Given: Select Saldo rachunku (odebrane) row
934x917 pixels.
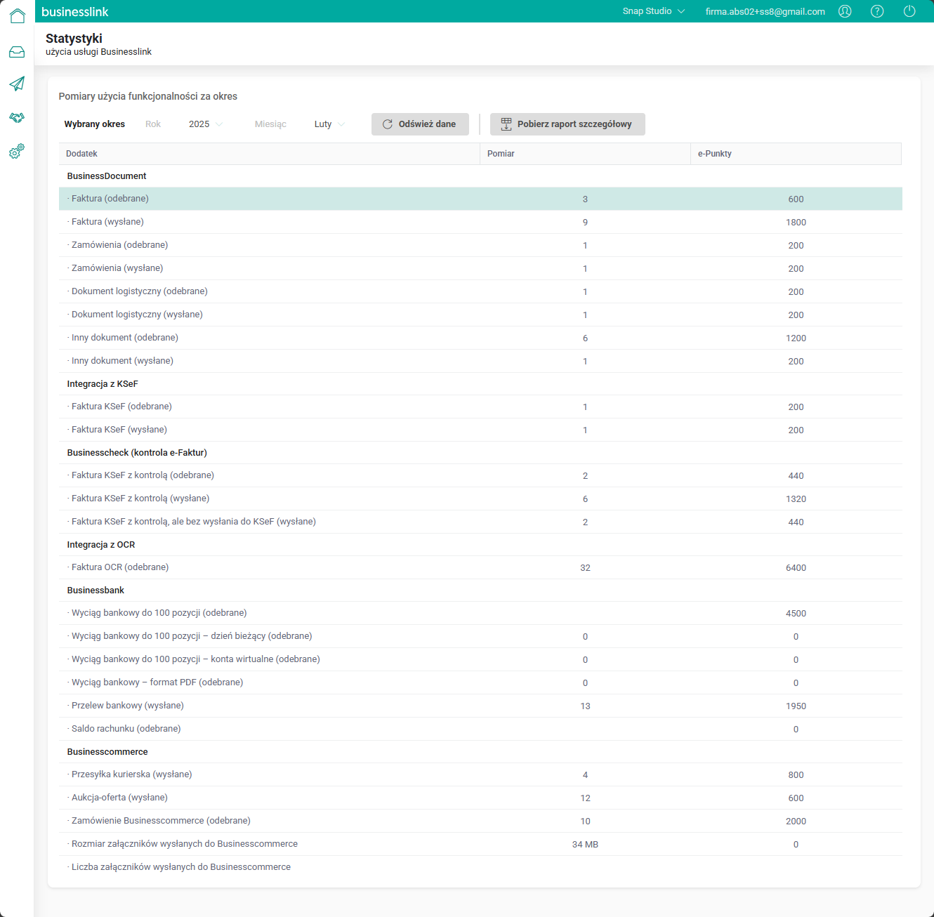Looking at the screenshot, I should pos(480,729).
